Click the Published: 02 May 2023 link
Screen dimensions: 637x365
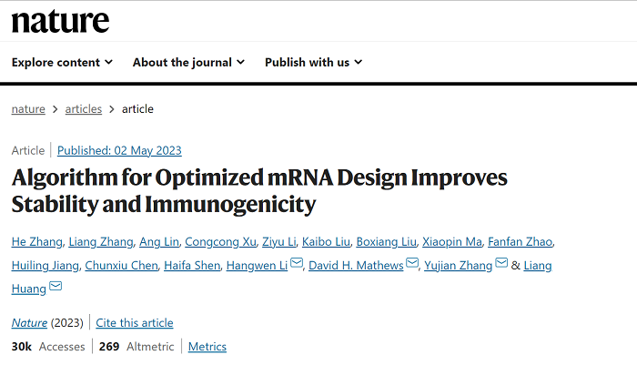119,150
